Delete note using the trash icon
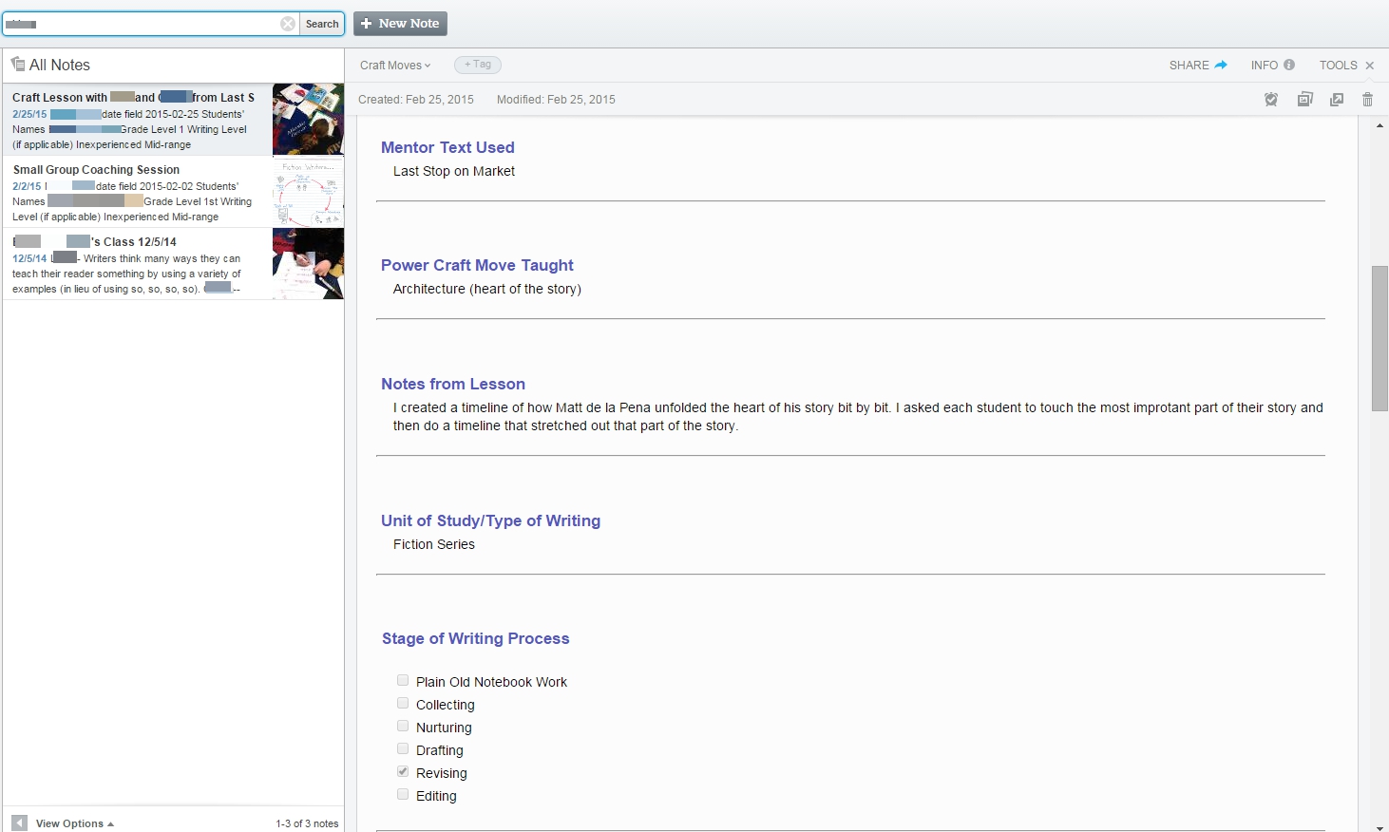This screenshot has height=832, width=1389. 1367,100
